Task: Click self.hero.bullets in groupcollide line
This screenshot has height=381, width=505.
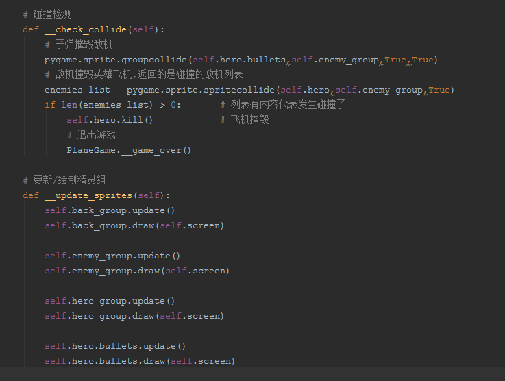Action: coord(239,60)
